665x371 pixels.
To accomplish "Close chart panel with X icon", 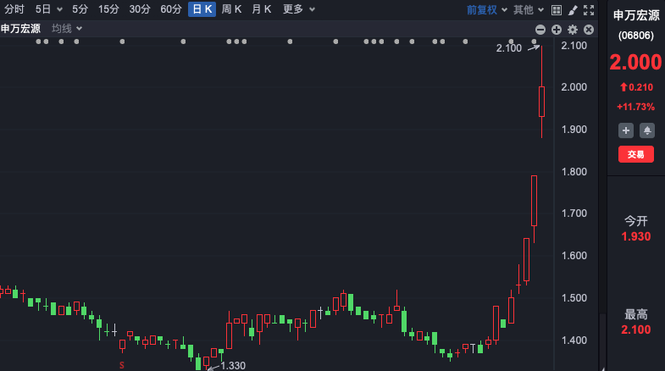I will point(589,29).
